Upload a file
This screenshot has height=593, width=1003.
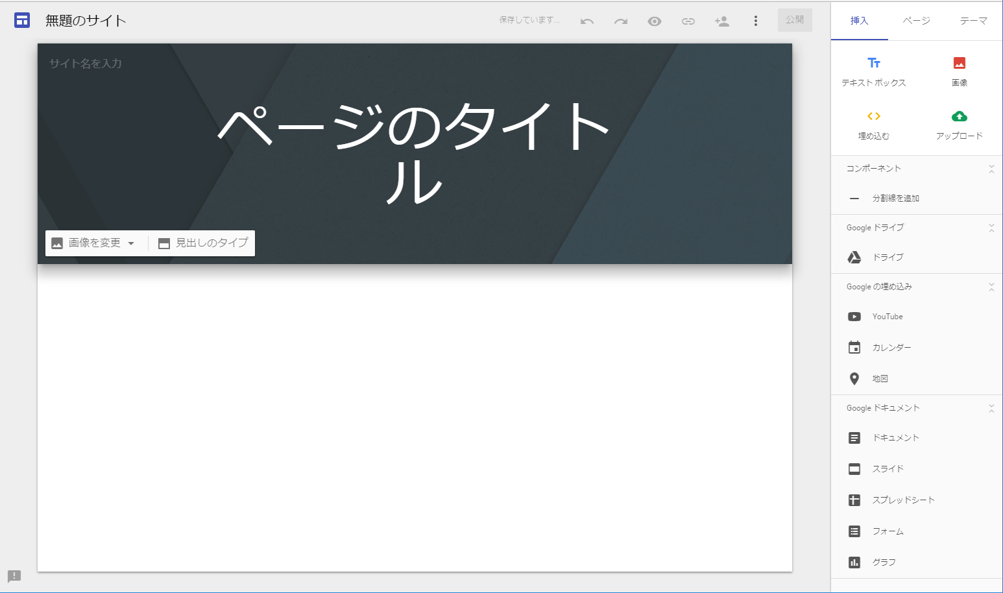point(960,125)
